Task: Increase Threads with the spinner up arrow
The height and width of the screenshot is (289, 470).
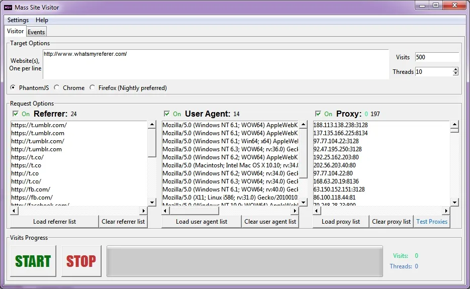Action: [455, 70]
